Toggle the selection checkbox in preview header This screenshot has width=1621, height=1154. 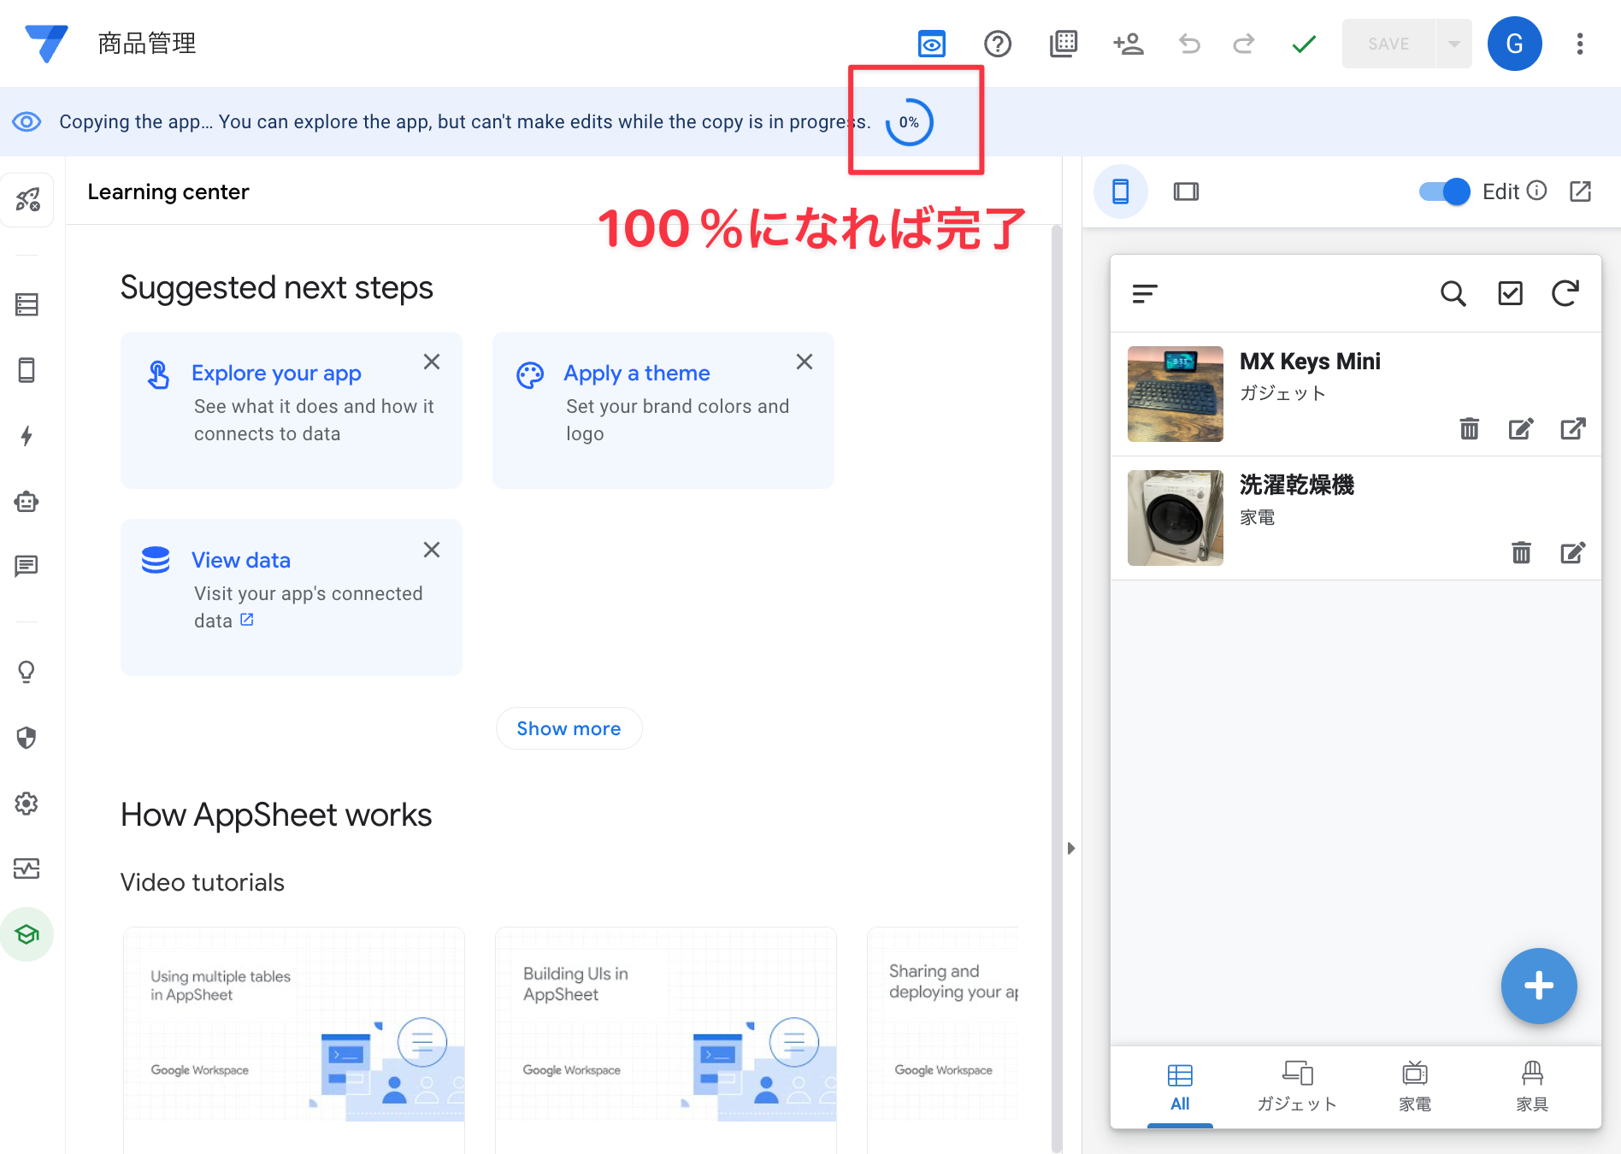tap(1510, 293)
